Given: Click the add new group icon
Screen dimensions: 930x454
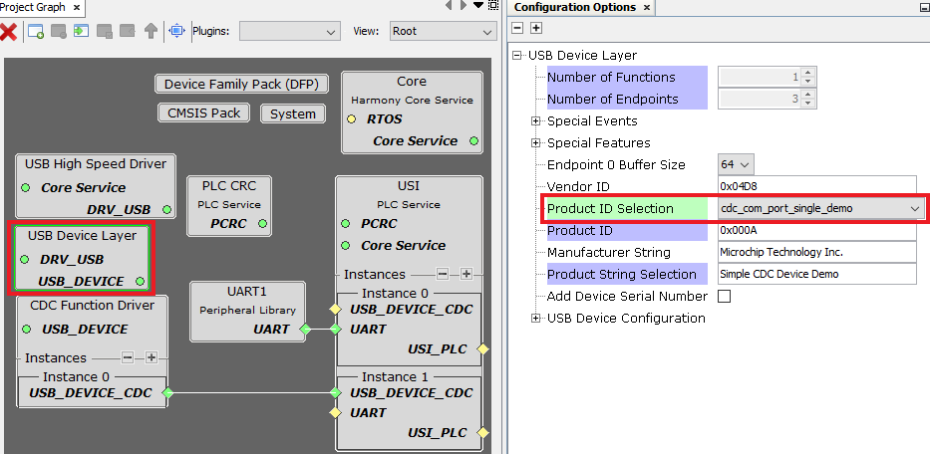Looking at the screenshot, I should coord(36,31).
